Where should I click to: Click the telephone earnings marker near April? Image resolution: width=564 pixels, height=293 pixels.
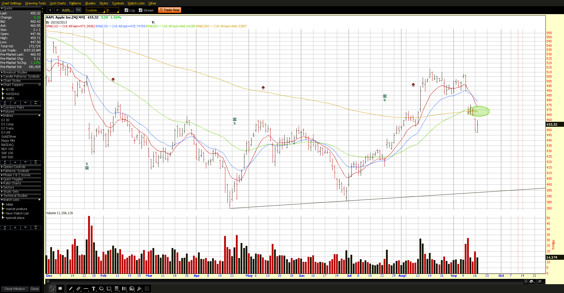(x=235, y=119)
